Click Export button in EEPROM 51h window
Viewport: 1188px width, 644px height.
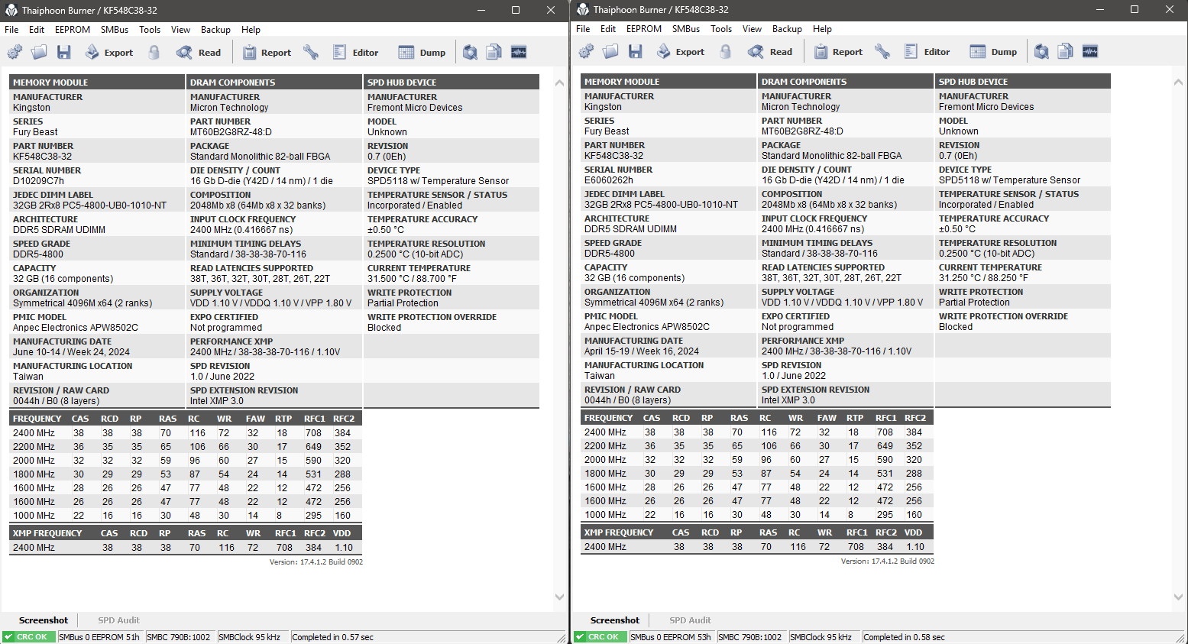(109, 52)
